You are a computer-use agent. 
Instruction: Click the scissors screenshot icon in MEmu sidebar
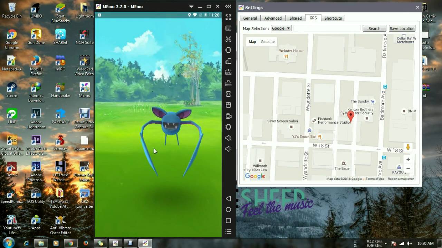(228, 39)
